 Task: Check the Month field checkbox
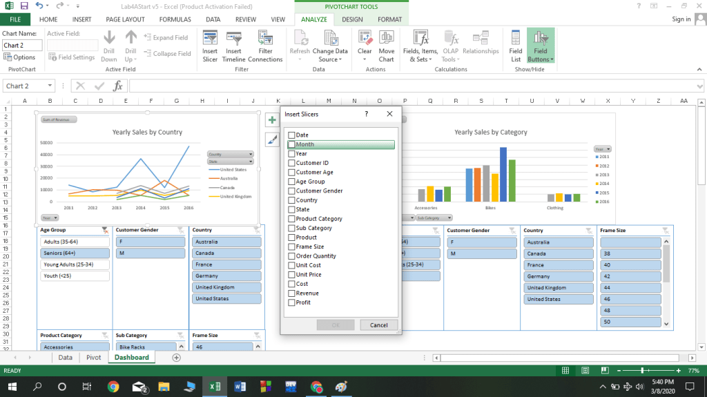tap(292, 144)
